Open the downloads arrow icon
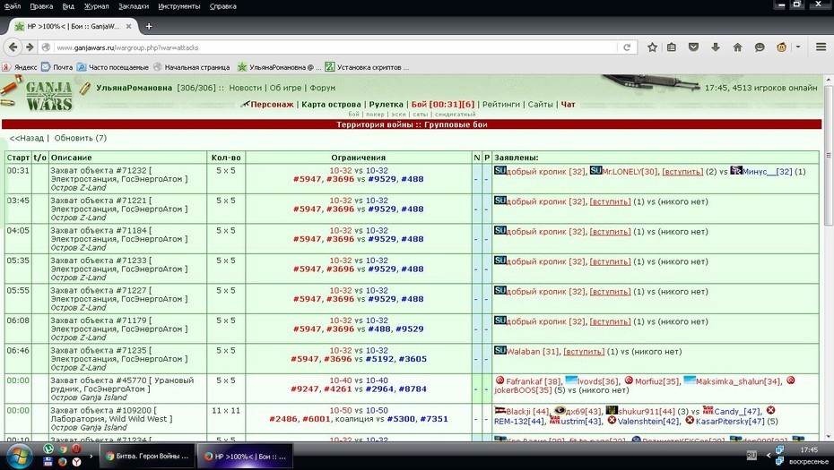This screenshot has width=834, height=470. click(x=716, y=47)
